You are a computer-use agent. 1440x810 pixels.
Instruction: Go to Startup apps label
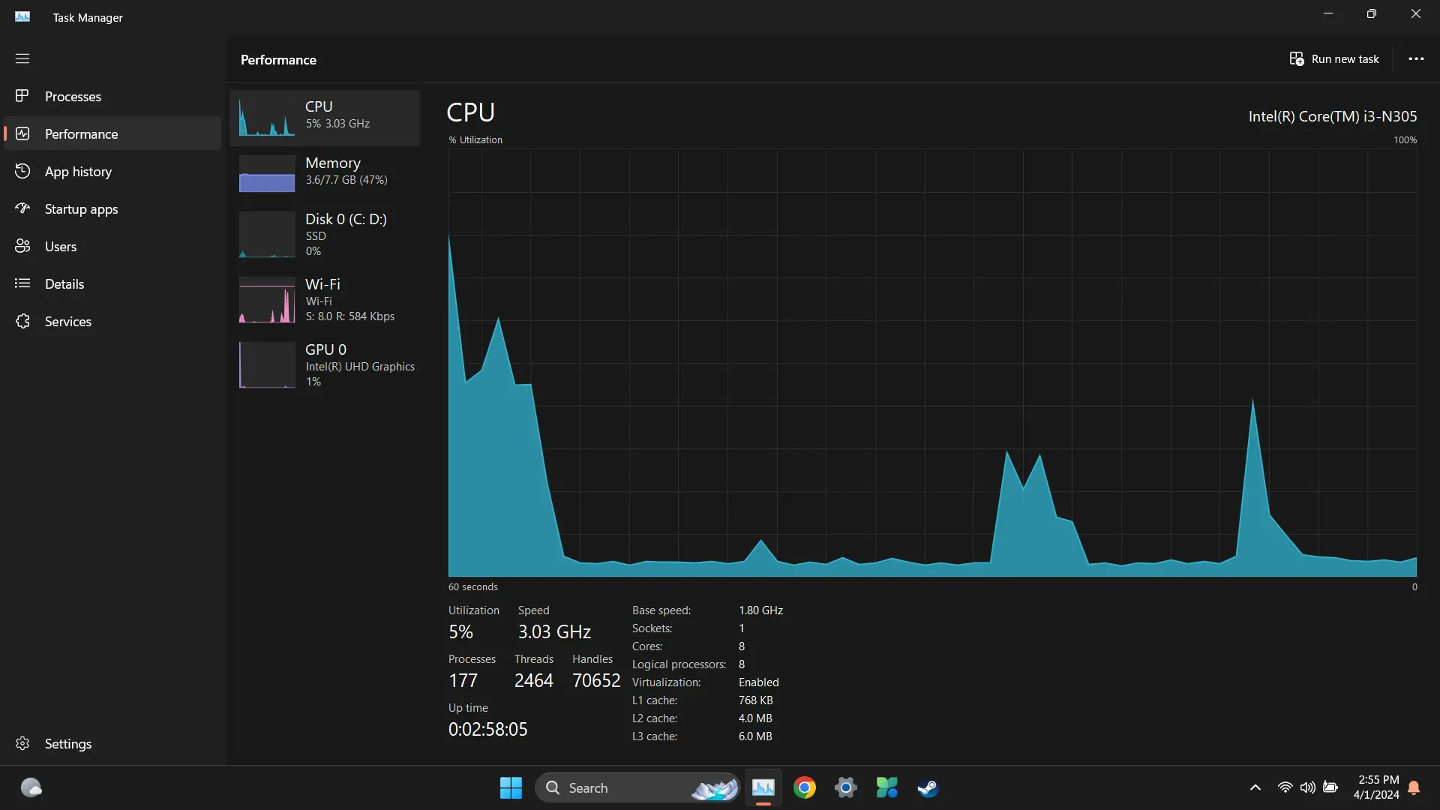click(81, 209)
